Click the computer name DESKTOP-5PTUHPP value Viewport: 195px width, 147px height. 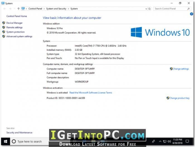point(85,69)
